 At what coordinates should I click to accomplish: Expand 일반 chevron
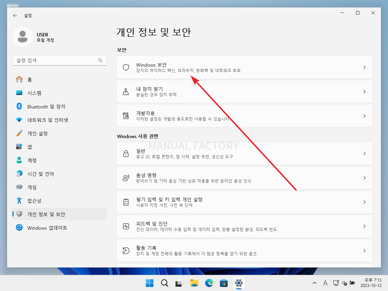pos(364,154)
